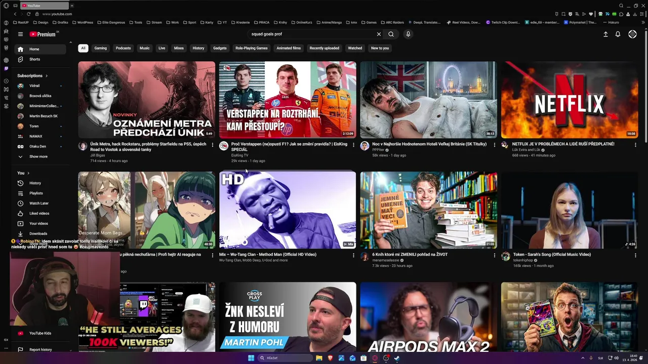Open File Explorer from the taskbar

point(319,358)
